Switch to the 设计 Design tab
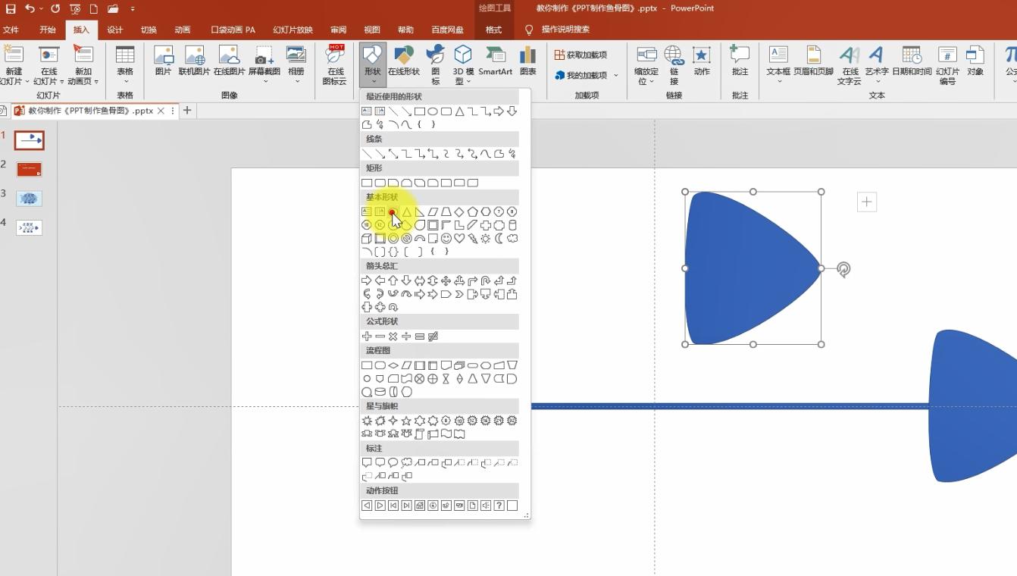The image size is (1017, 576). click(114, 30)
